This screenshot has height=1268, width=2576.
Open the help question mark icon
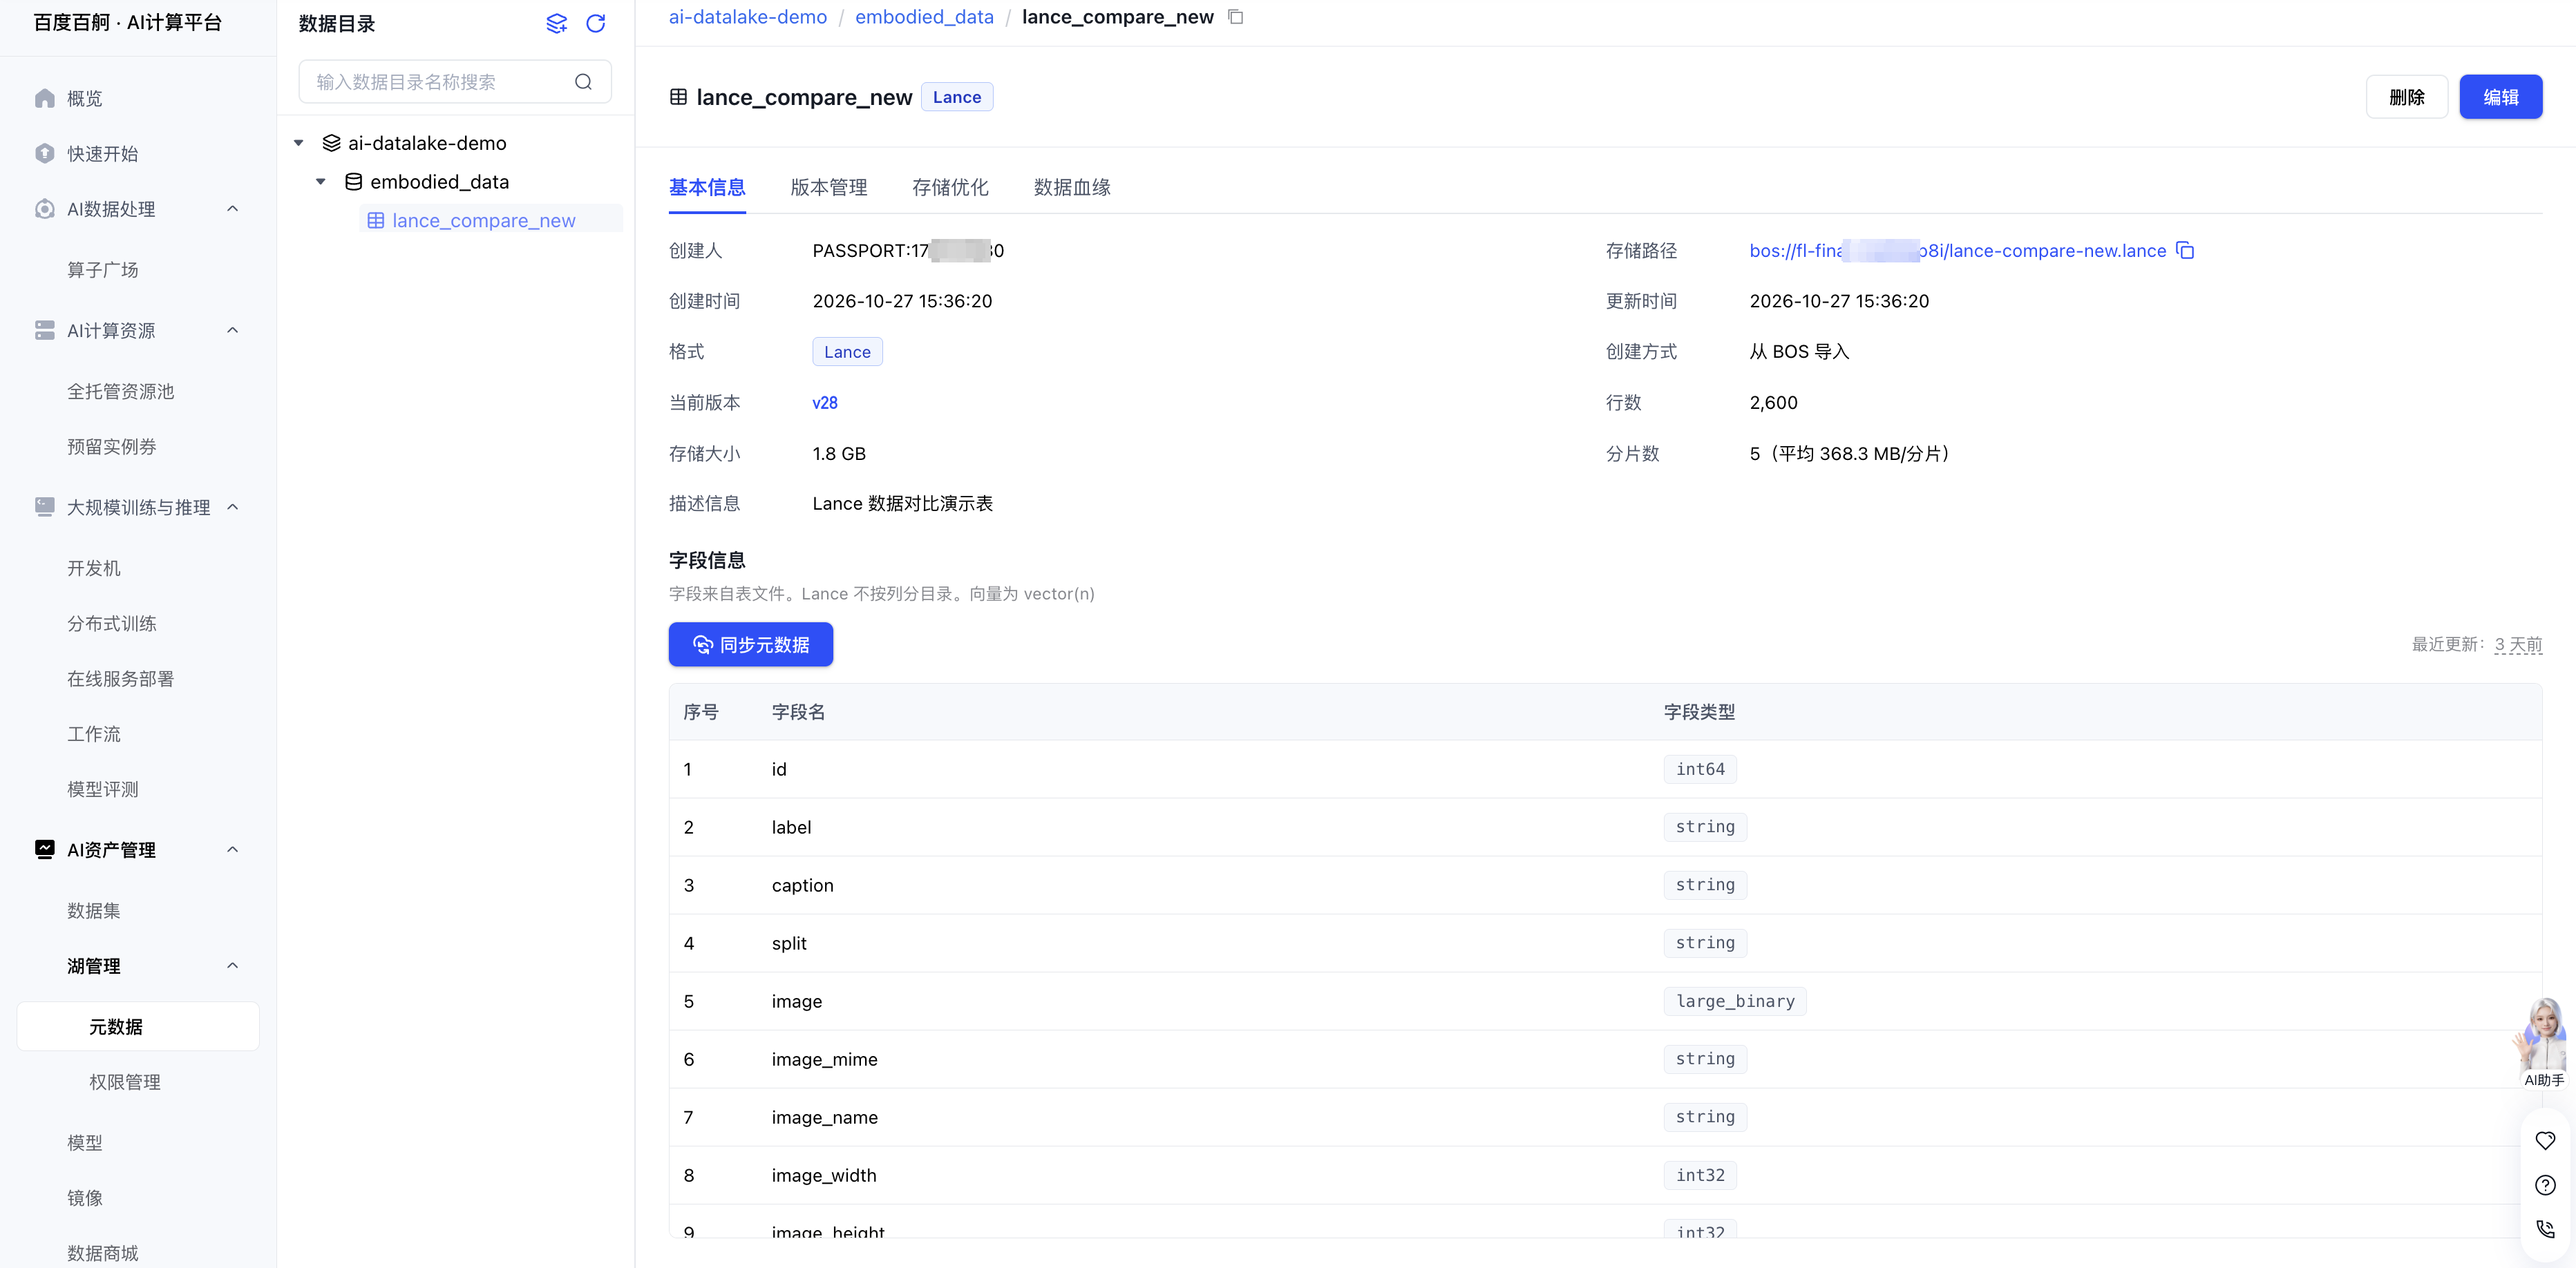click(2545, 1185)
